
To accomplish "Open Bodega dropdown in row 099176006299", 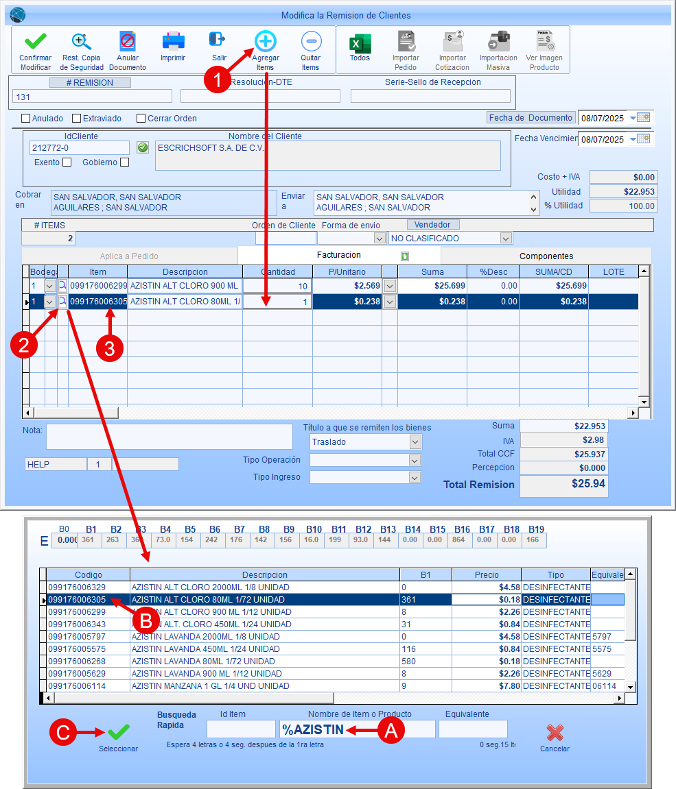I will click(x=50, y=286).
